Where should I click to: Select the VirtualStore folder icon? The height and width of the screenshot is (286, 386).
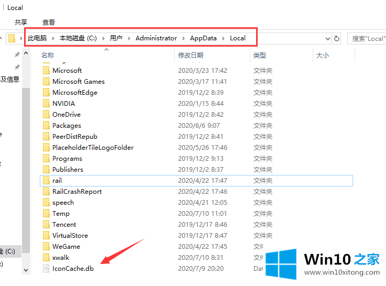click(46, 235)
